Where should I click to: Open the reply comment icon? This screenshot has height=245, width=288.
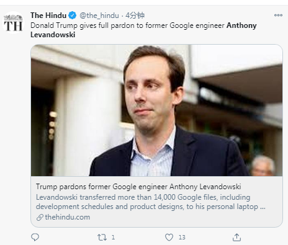click(x=35, y=237)
